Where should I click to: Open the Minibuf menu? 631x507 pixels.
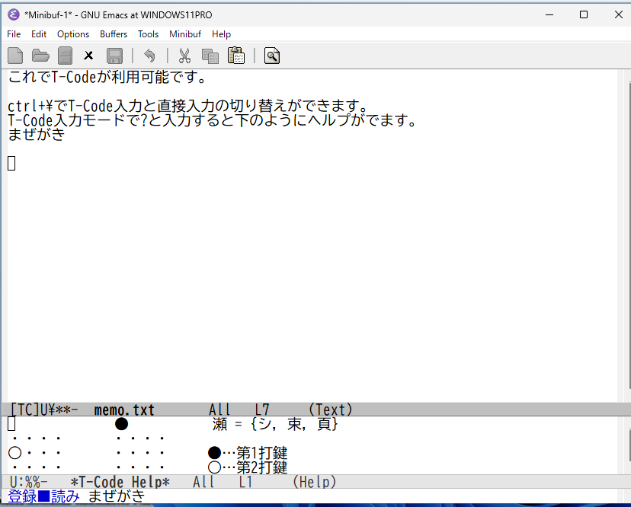pyautogui.click(x=185, y=34)
